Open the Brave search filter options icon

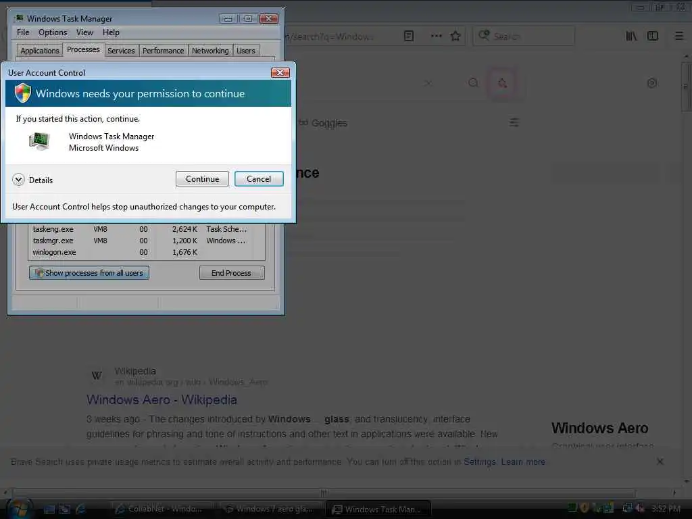pos(514,122)
